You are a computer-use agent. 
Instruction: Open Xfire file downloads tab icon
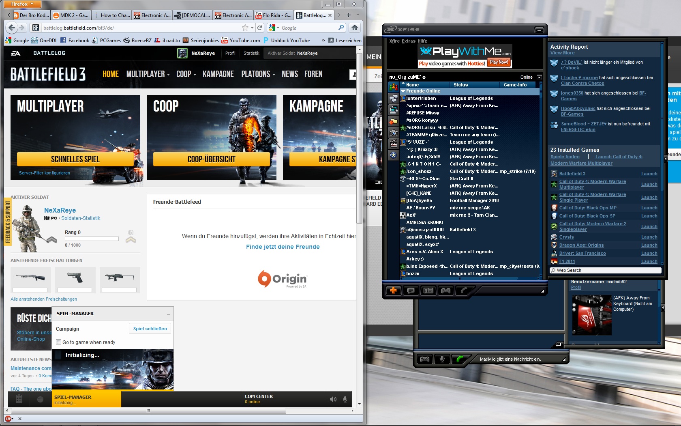[393, 121]
